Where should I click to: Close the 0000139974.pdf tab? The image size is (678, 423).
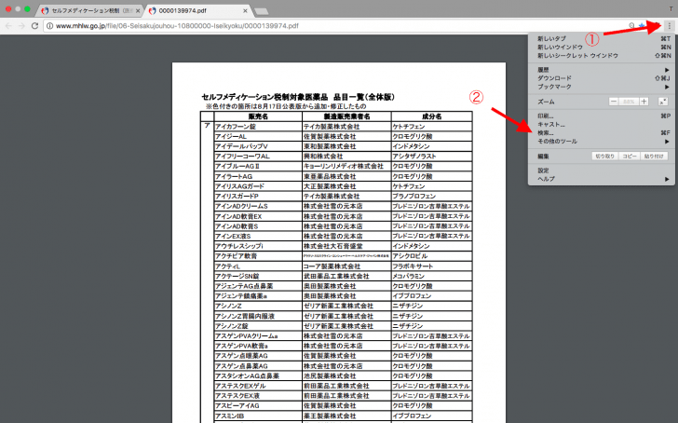click(245, 11)
